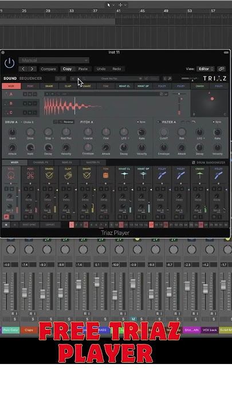Open the pointer tool menu chevron
The image size is (232, 414).
[x=113, y=5]
